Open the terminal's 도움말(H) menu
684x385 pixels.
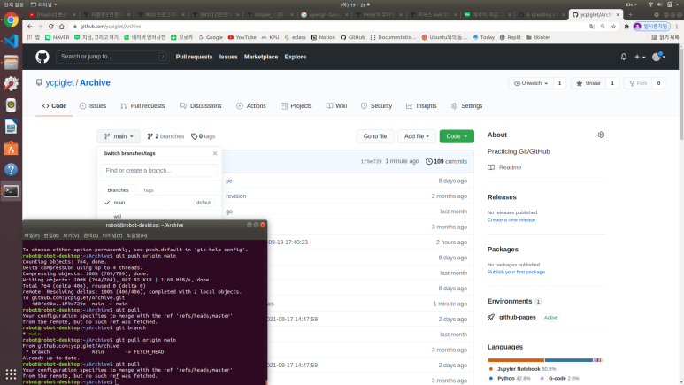(136, 235)
